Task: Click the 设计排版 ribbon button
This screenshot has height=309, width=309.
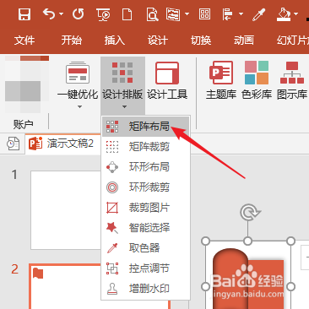Action: coord(122,80)
